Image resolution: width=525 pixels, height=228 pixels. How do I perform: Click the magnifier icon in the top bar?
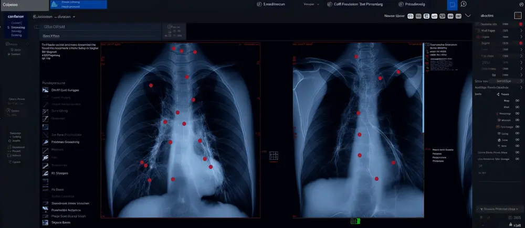coord(464,4)
